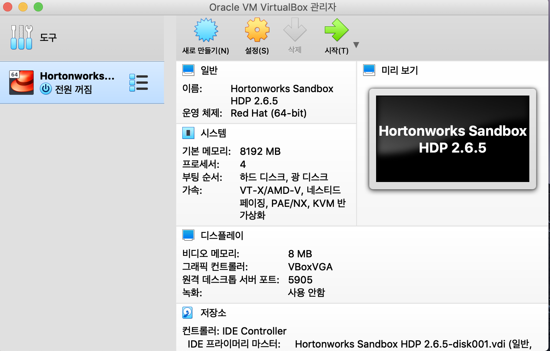Select Hortonworks... VM name in list
This screenshot has height=351, width=550.
pos(77,76)
